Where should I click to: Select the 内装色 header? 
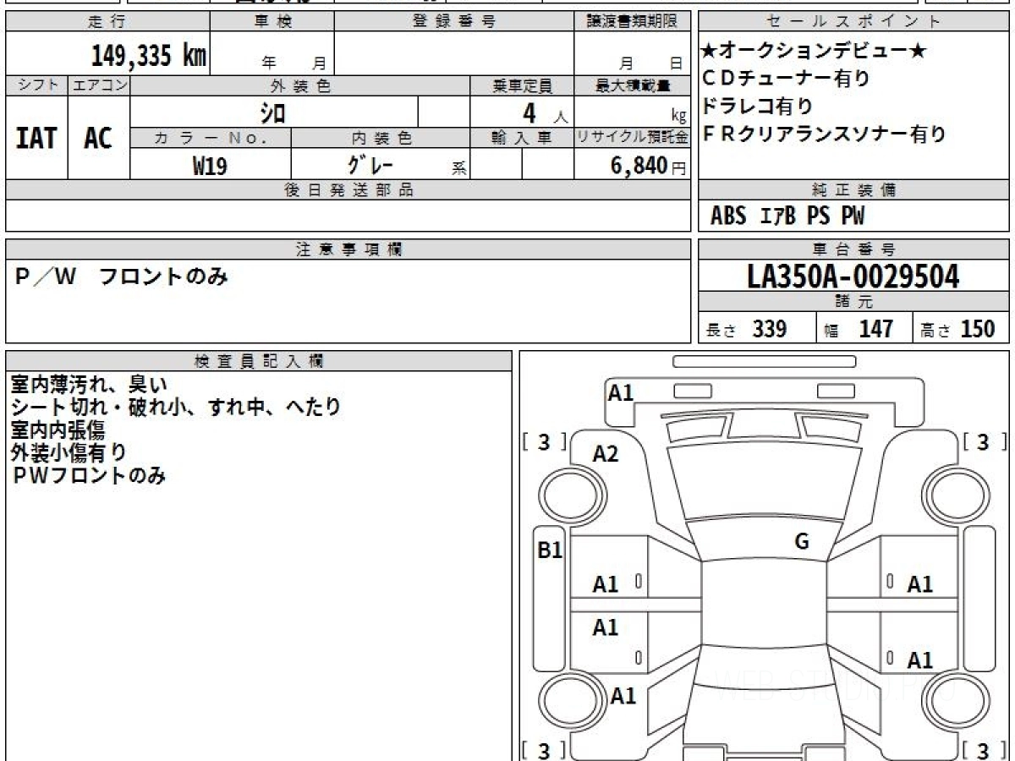(381, 138)
